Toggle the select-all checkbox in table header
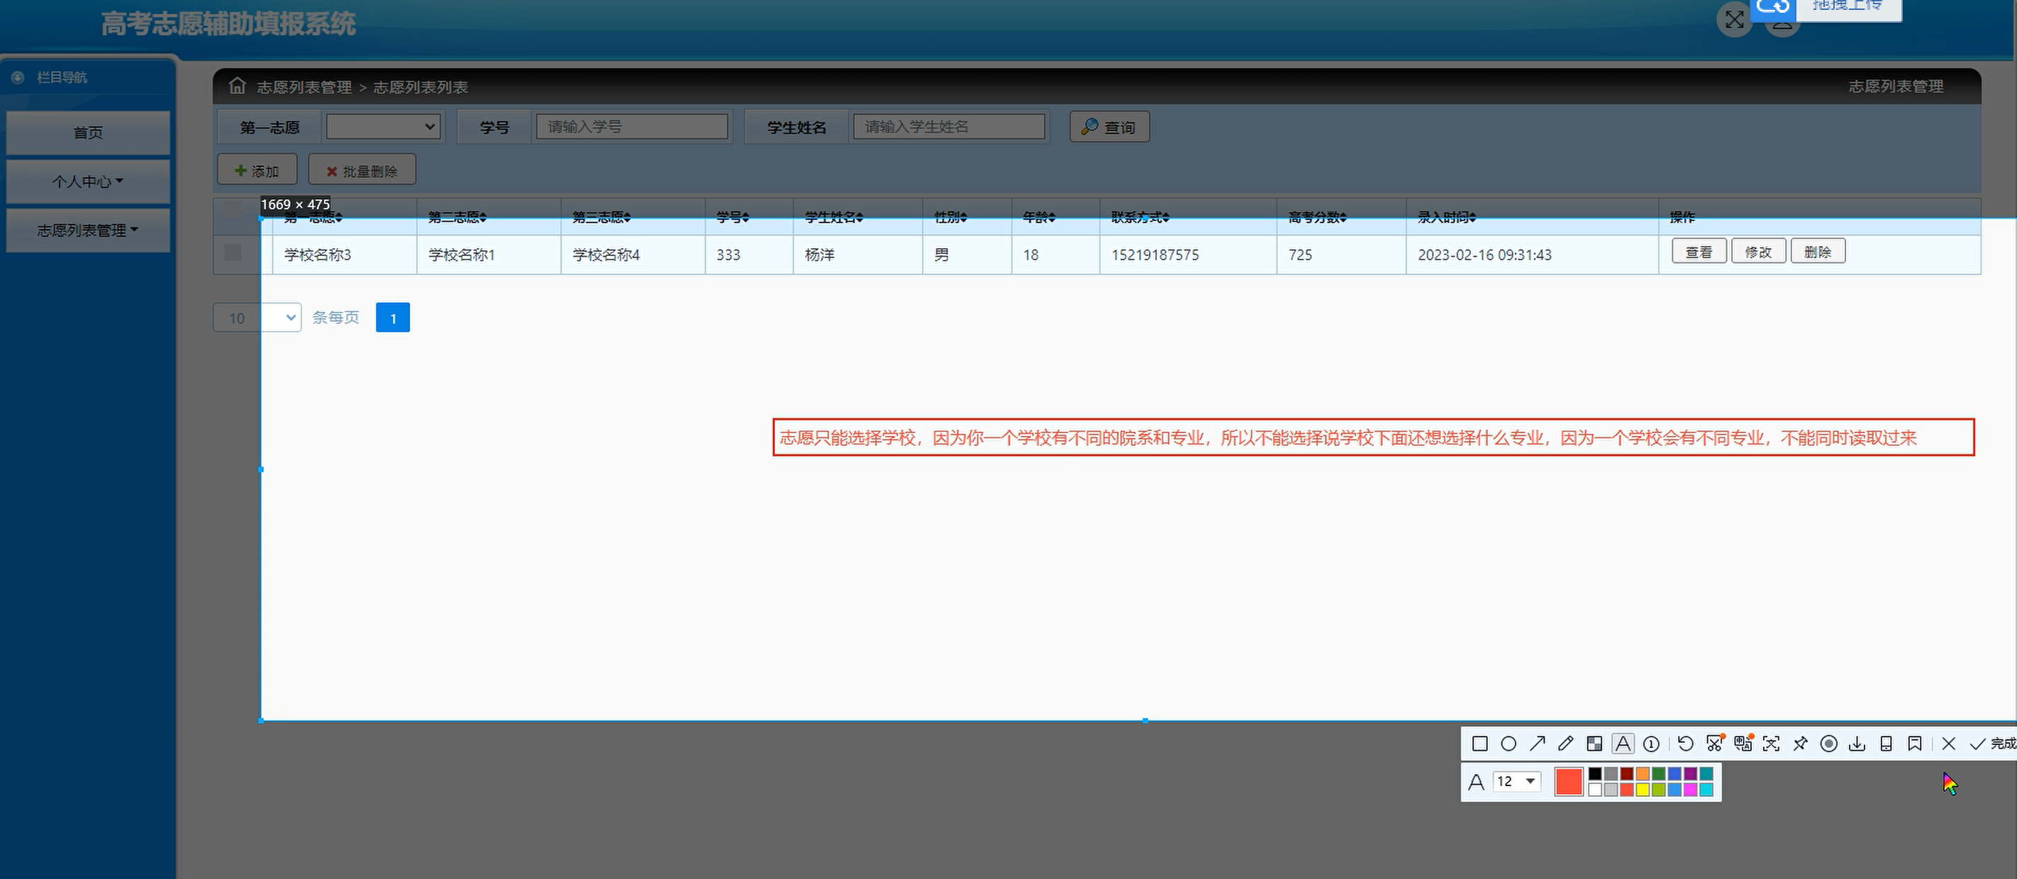The image size is (2017, 879). 233,208
